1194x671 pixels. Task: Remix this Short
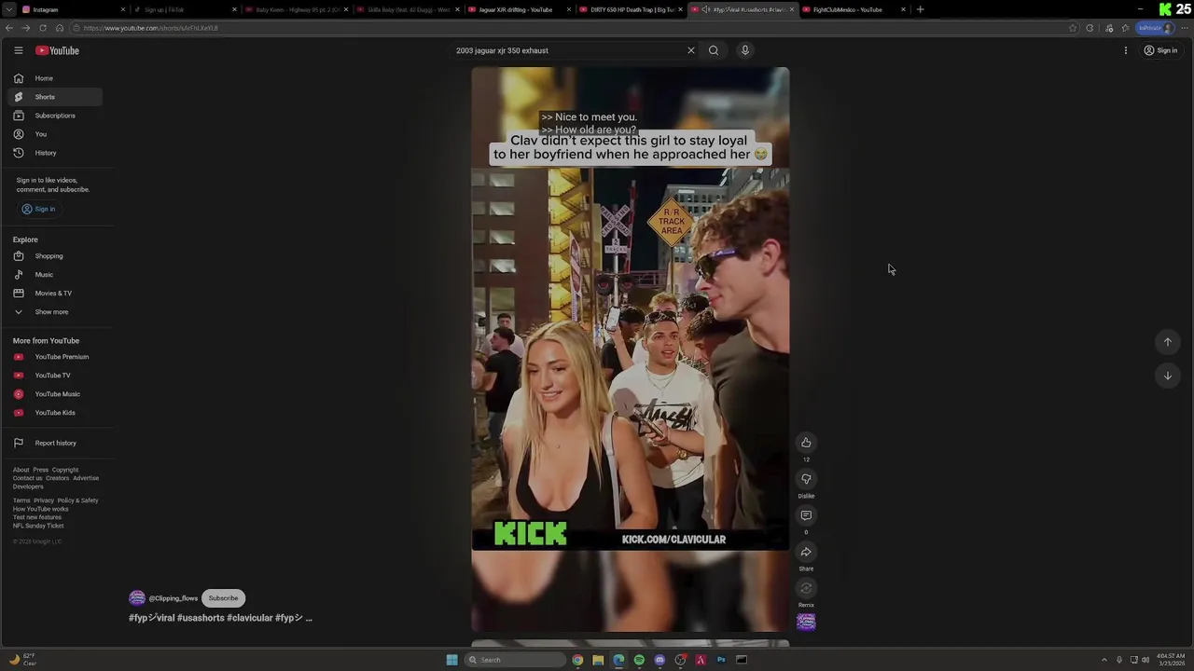pyautogui.click(x=806, y=588)
